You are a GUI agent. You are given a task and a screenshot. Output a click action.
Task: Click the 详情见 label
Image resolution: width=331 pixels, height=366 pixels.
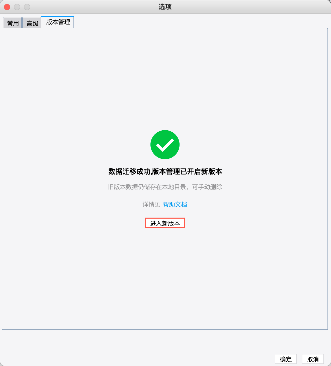pos(151,205)
